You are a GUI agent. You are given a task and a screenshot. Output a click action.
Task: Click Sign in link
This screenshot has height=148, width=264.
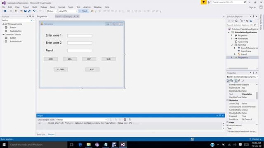tap(252, 7)
